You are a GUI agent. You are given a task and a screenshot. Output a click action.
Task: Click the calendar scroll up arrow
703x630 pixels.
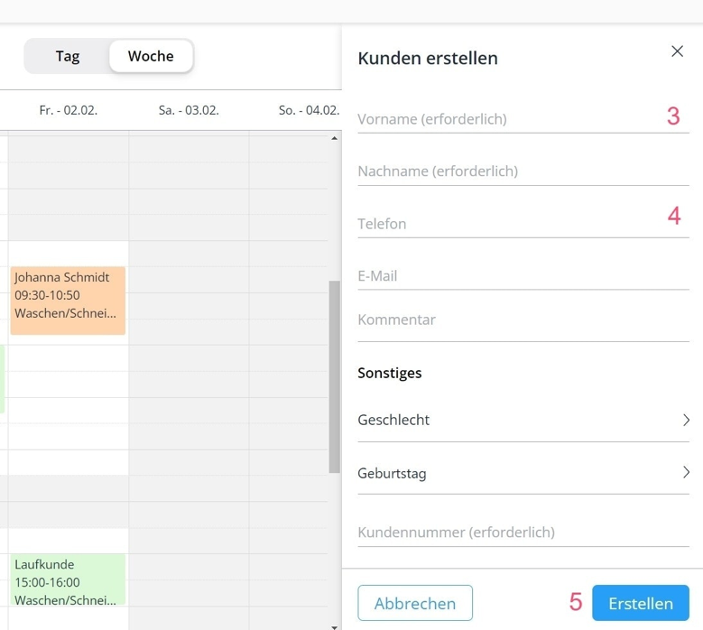(334, 139)
